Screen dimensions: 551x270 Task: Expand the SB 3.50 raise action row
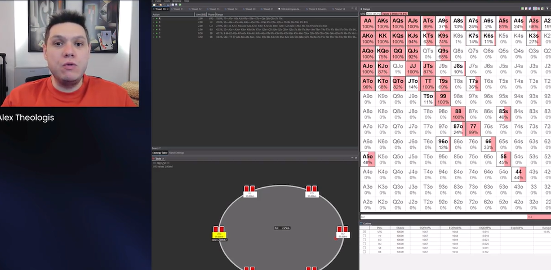(154, 37)
